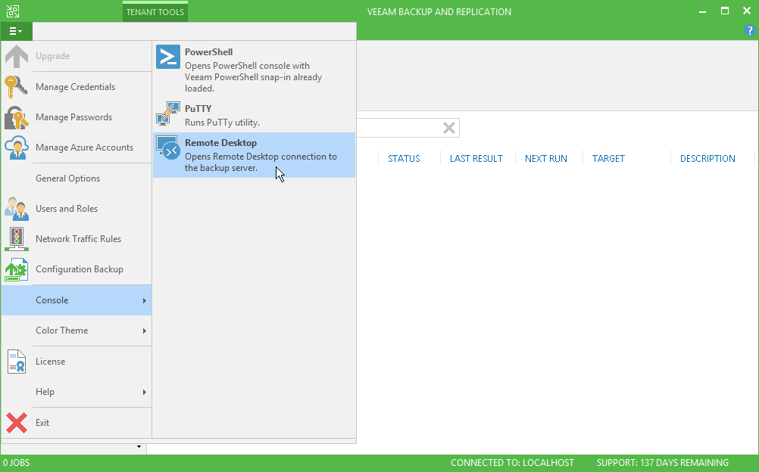Viewport: 759px width, 472px height.
Task: Click the red Exit cross icon
Action: (17, 423)
